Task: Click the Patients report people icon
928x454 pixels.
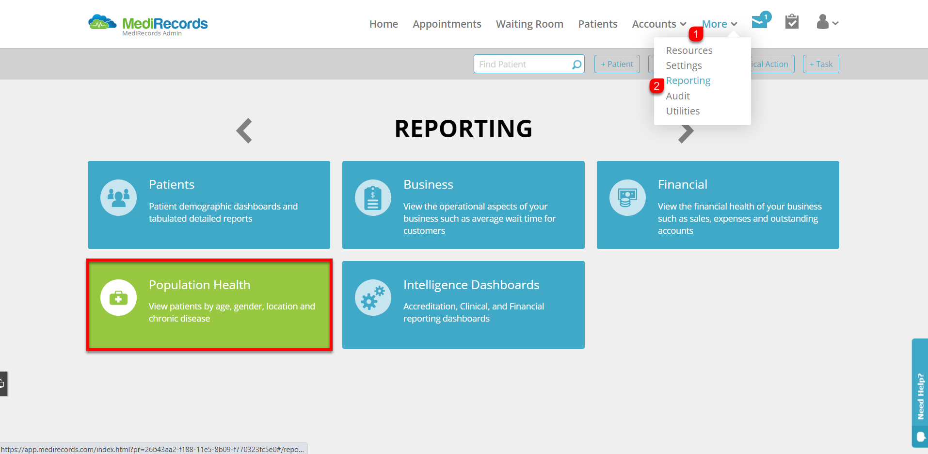Action: pos(118,197)
